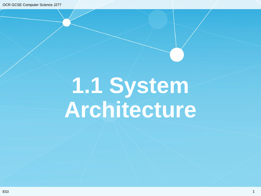Select the word System in title

149,86
